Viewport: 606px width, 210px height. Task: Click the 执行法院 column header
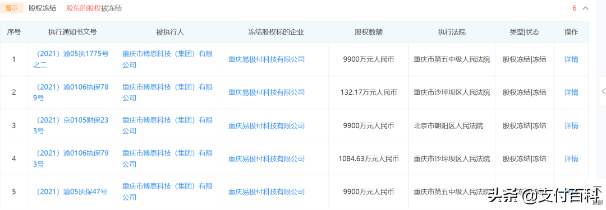[451, 32]
